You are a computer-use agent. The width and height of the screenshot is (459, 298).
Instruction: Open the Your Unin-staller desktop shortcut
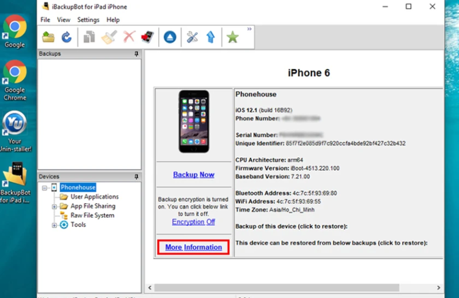click(x=15, y=132)
